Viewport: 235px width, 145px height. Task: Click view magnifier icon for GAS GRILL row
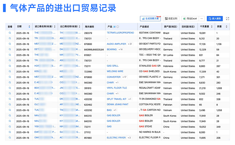click(x=10, y=66)
